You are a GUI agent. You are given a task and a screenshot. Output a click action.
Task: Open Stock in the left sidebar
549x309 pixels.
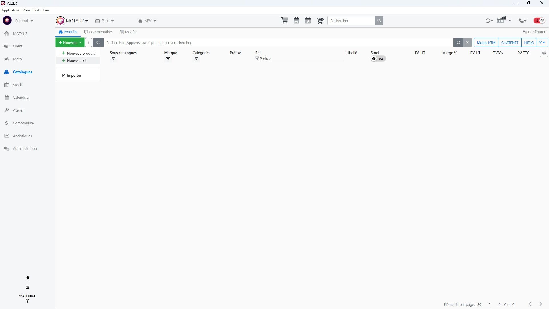pos(17,85)
